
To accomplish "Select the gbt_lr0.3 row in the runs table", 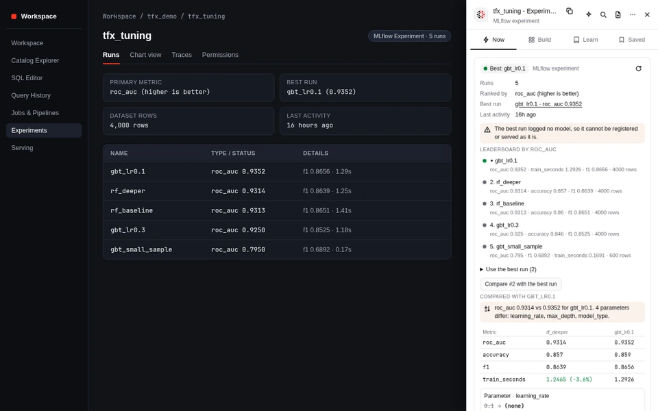I will pos(277,230).
